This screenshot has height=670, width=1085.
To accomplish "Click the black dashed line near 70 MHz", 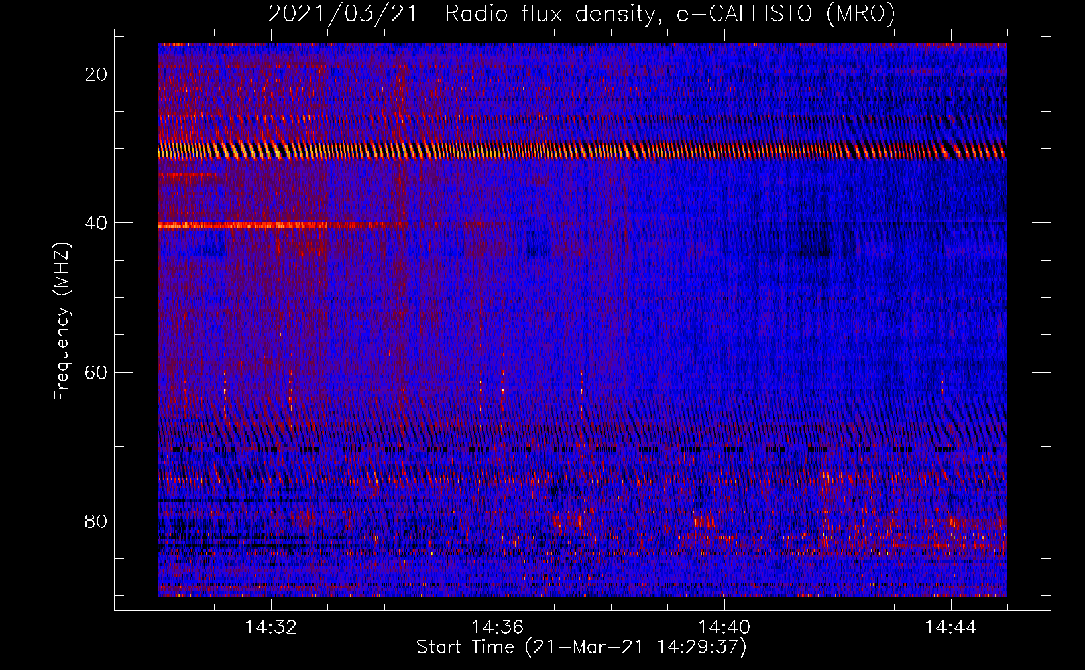I will pyautogui.click(x=582, y=450).
